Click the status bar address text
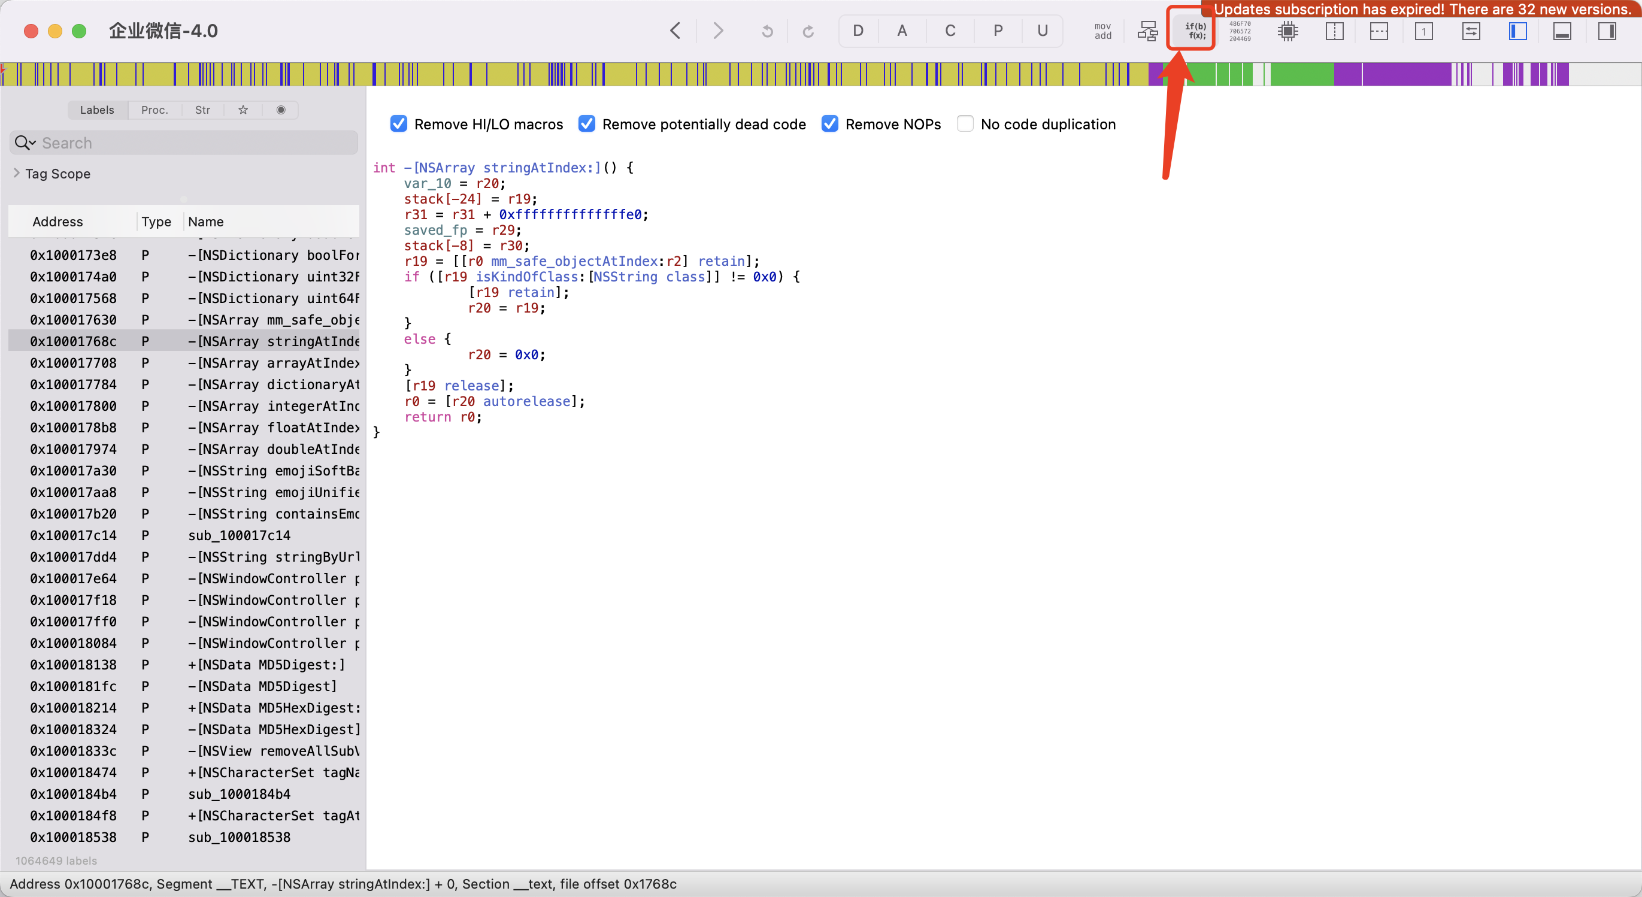The height and width of the screenshot is (897, 1642). click(x=343, y=884)
